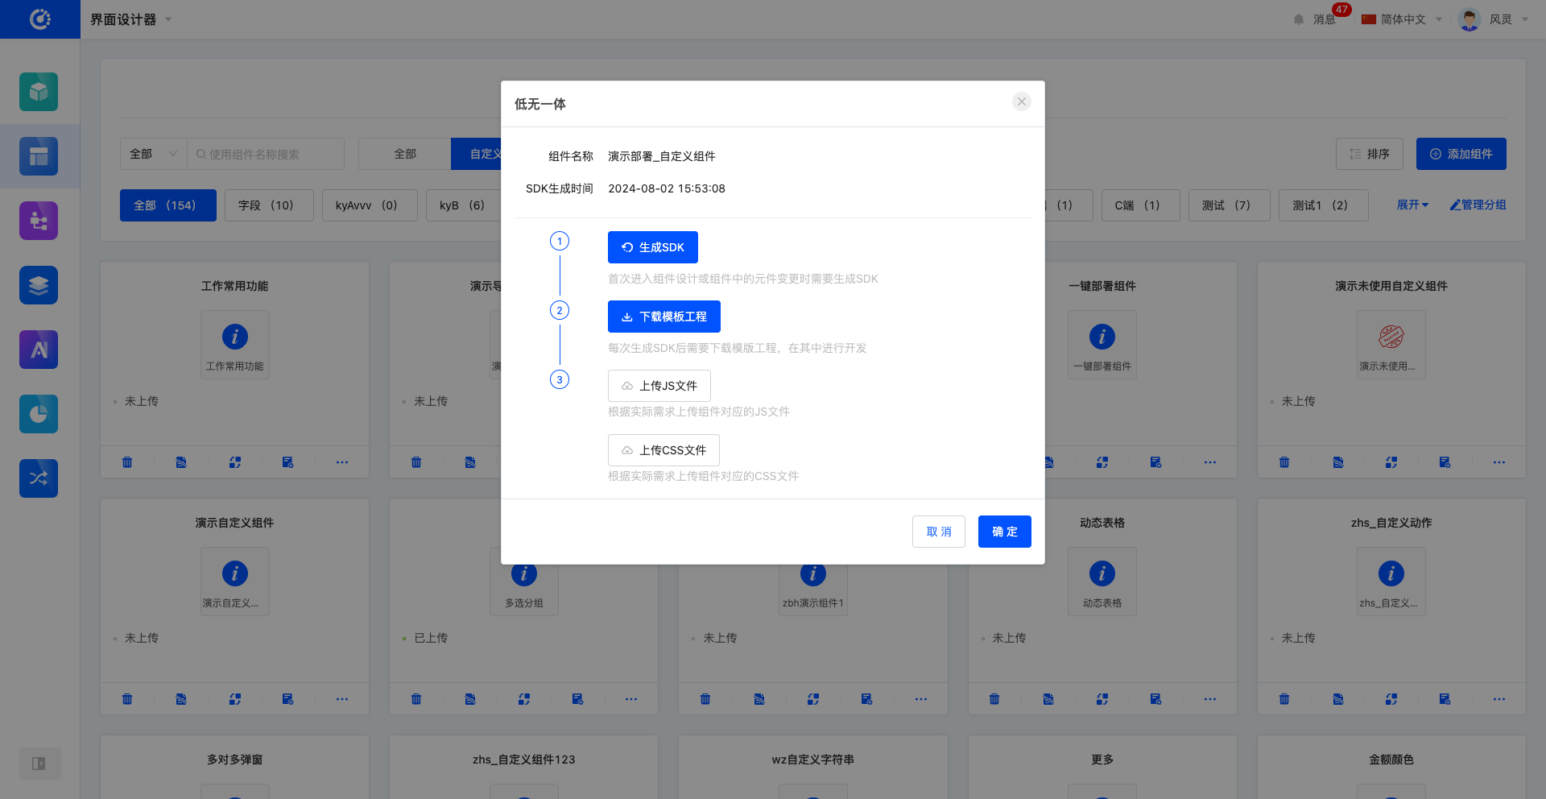
Task: Click the 生成SDK button
Action: [x=652, y=247]
